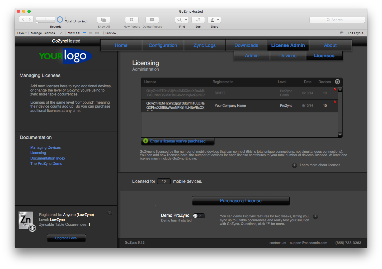Click the found set pie icon
The width and height of the screenshot is (382, 269).
60,20
